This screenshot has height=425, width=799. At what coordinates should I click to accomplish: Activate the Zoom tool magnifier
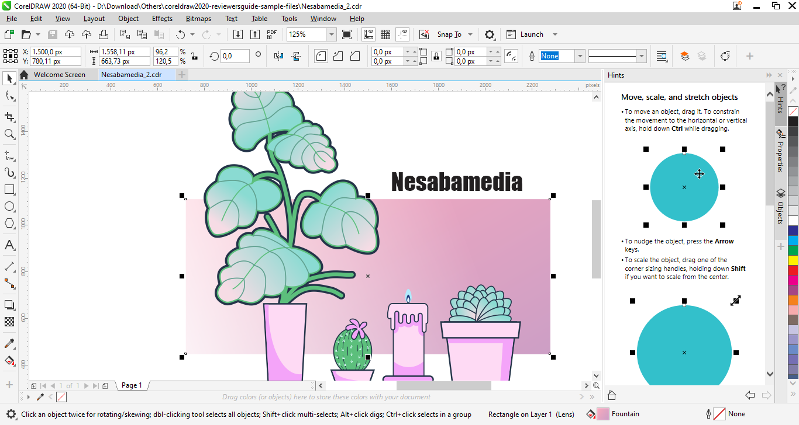click(x=9, y=134)
